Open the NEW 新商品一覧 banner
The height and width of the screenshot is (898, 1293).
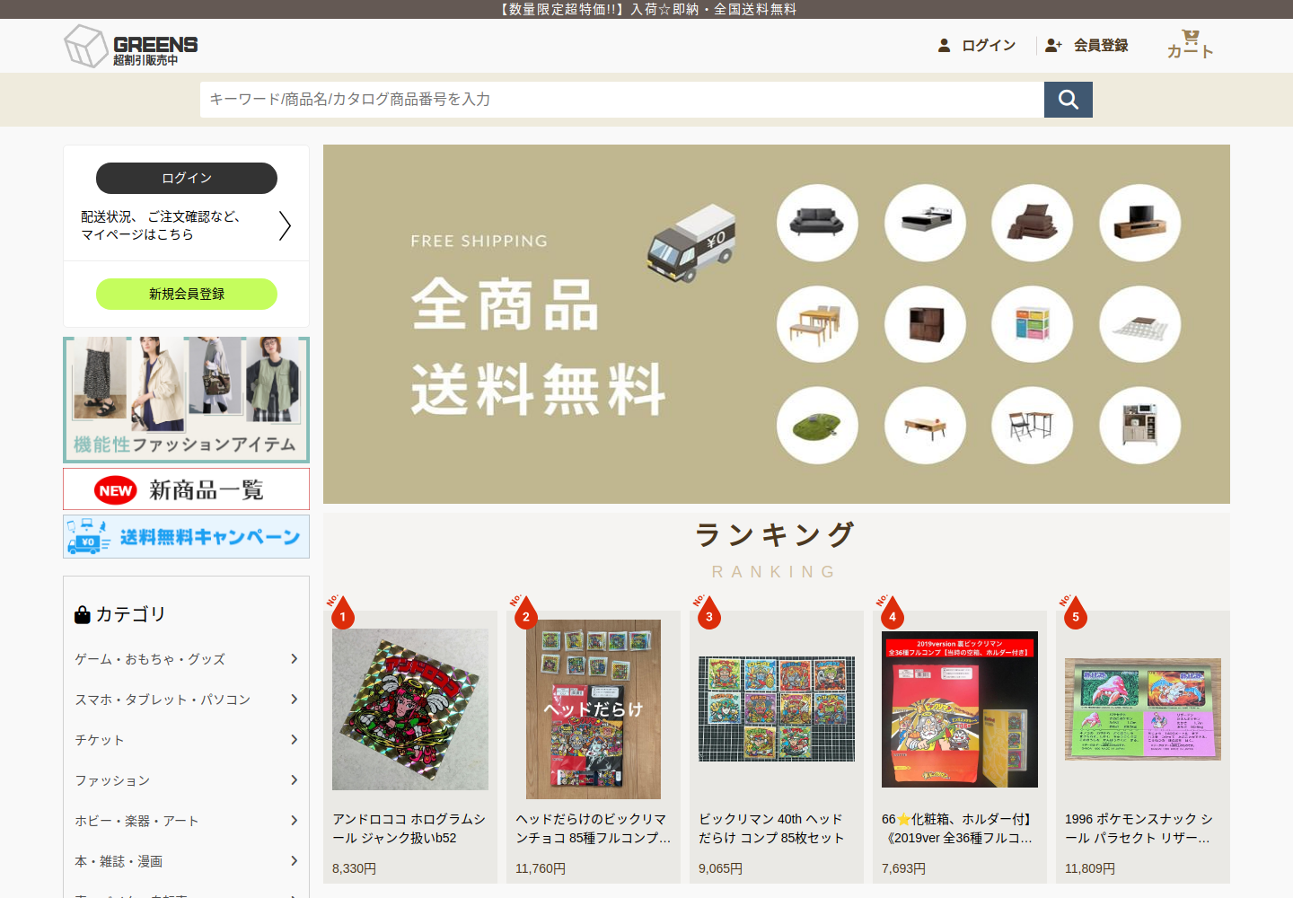187,489
